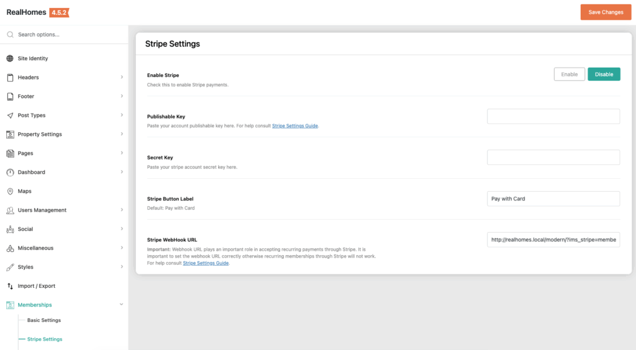This screenshot has height=350, width=636.
Task: Select Disable for the Enable Stripe option
Action: tap(604, 74)
